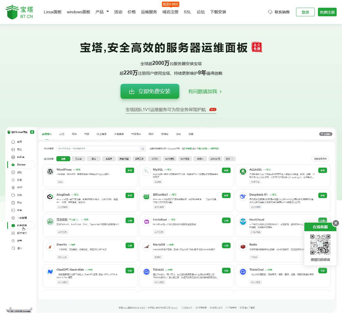
Task: Click the 首页 home icon in sidebar
Action: tap(13, 142)
